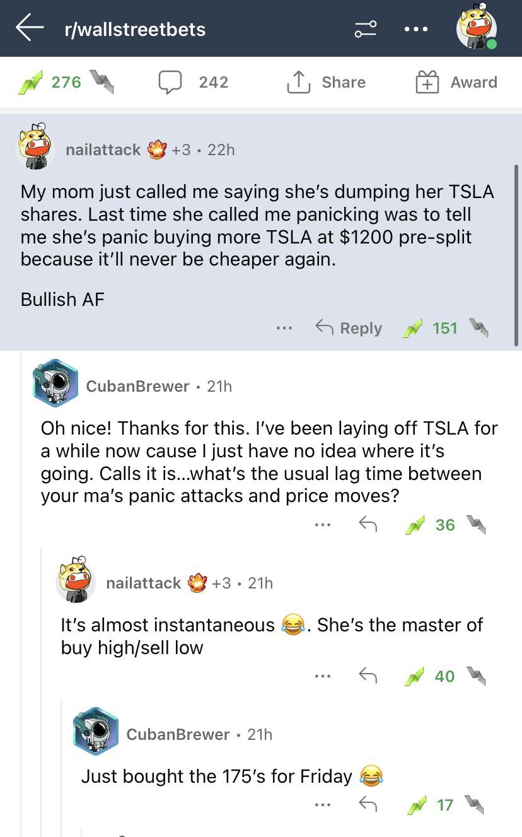The height and width of the screenshot is (837, 522).
Task: Tap the back arrow icon
Action: (x=30, y=28)
